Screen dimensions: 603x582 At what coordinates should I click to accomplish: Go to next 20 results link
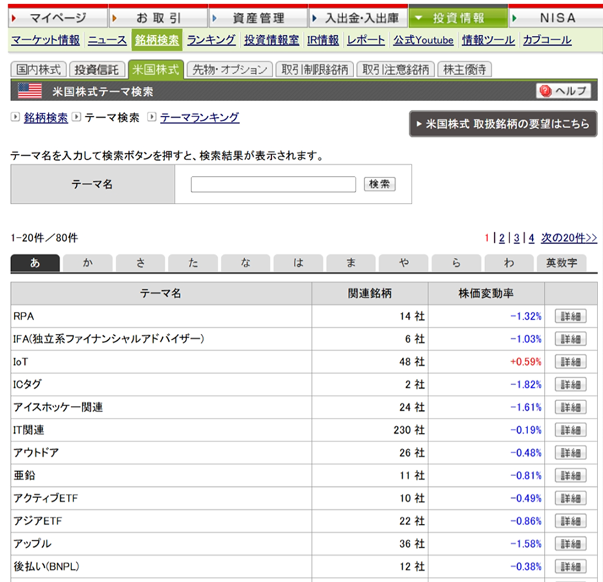tap(568, 238)
